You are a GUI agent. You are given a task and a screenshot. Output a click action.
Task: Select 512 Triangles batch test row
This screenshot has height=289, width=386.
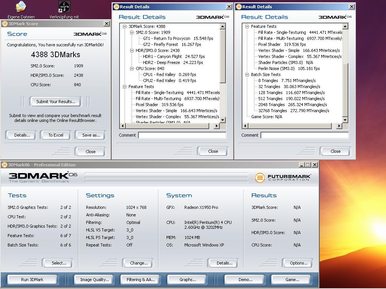pyautogui.click(x=291, y=99)
